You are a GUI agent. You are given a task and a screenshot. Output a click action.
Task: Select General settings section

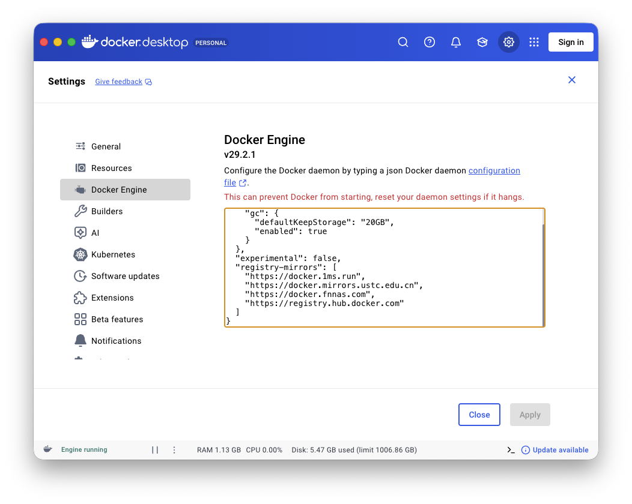click(x=106, y=146)
